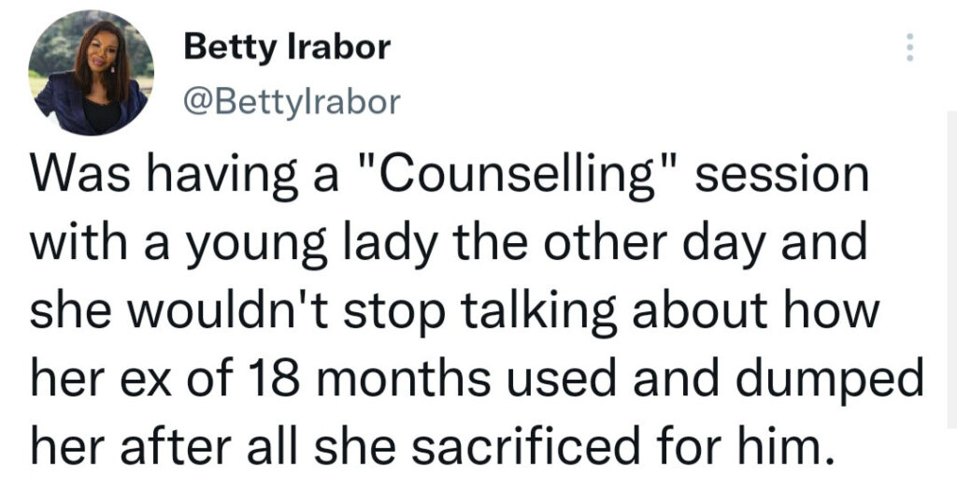957x503 pixels.
Task: Open the three-dot more options menu
Action: click(x=909, y=47)
